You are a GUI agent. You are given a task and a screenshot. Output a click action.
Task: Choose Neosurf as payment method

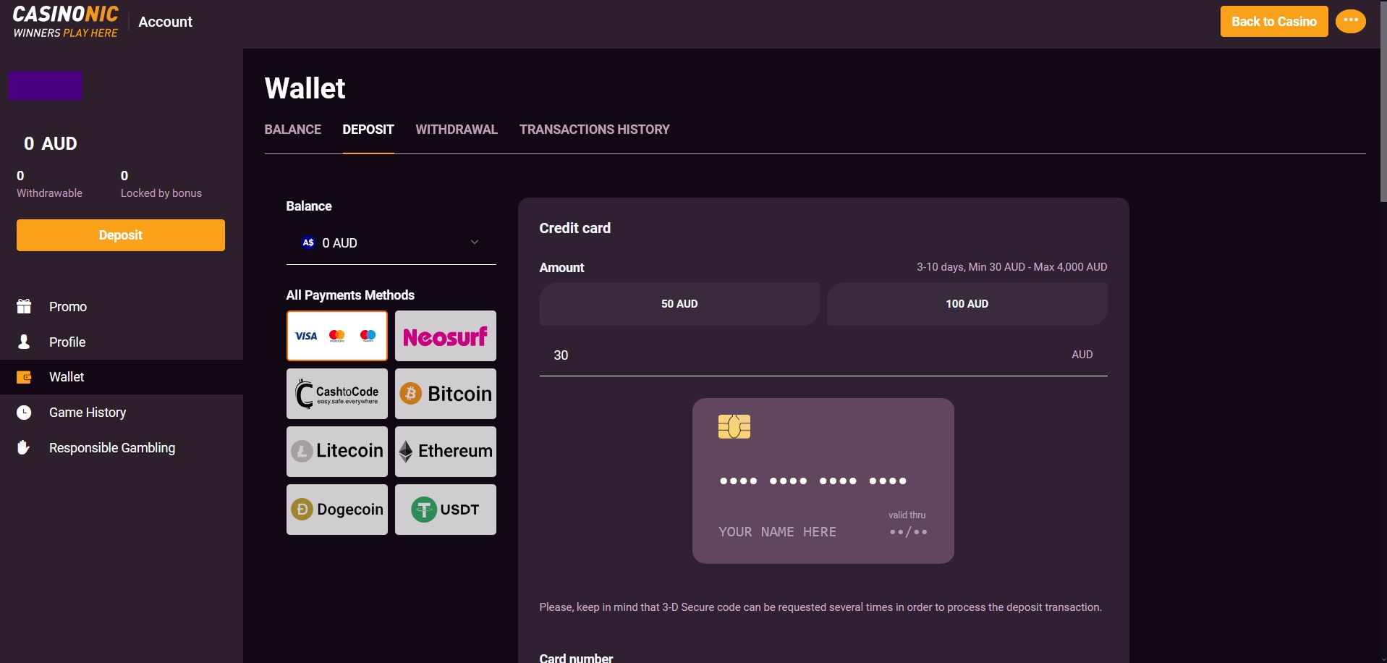pos(445,336)
